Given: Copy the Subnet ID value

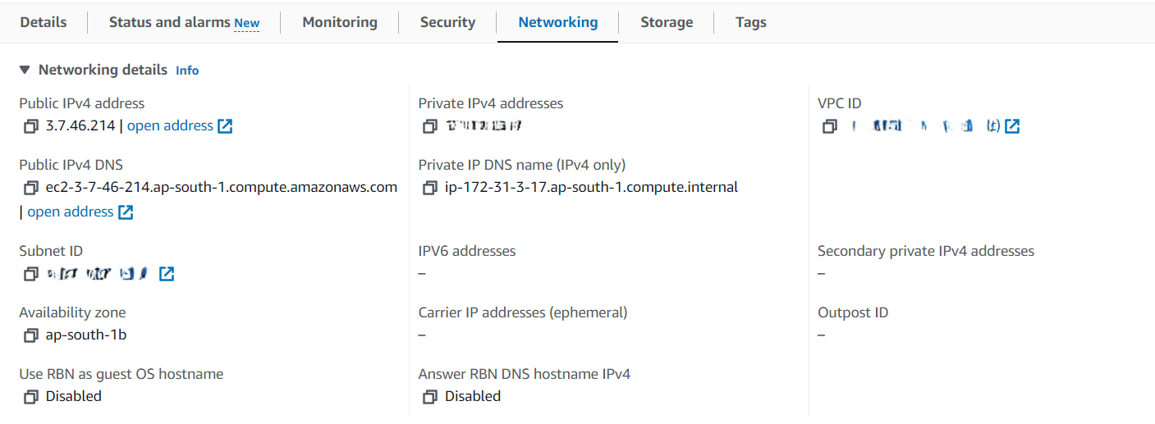Looking at the screenshot, I should click(x=31, y=274).
